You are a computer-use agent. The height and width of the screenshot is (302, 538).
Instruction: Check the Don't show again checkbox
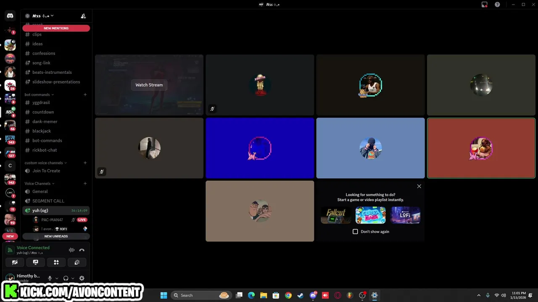(x=355, y=232)
